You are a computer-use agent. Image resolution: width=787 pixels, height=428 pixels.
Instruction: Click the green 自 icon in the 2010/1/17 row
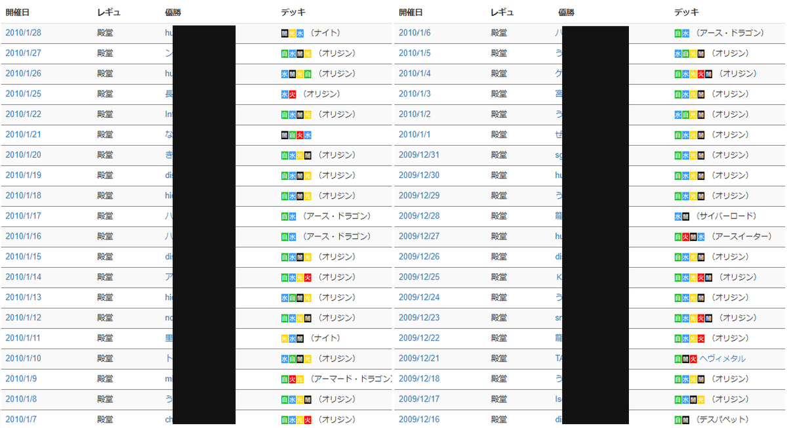(x=285, y=216)
